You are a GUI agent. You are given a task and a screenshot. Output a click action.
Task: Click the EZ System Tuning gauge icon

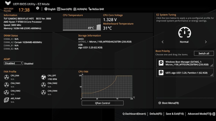(x=184, y=32)
